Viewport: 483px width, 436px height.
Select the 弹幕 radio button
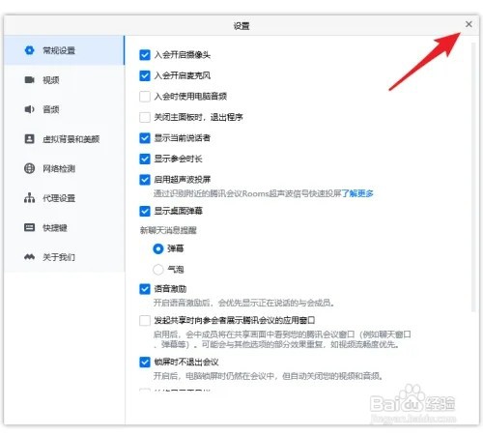pos(158,248)
